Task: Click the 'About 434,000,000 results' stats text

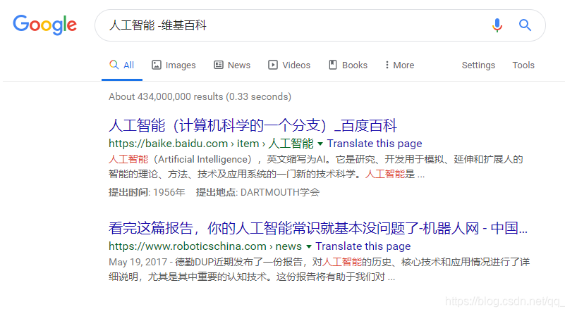Action: pos(200,96)
